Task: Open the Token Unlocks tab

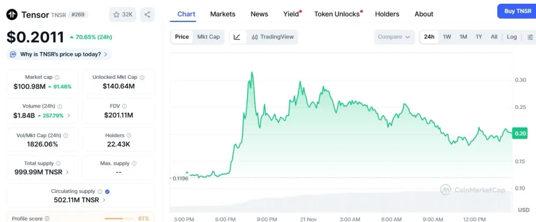Action: click(x=337, y=14)
